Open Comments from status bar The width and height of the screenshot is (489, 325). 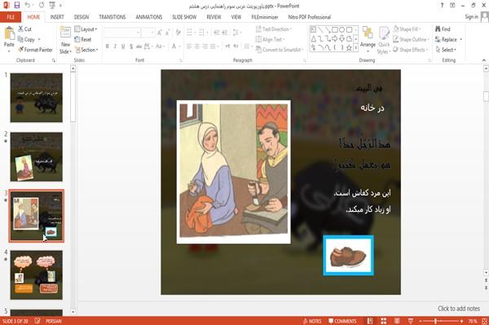342,321
